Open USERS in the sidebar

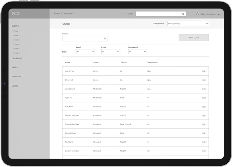coord(15,86)
